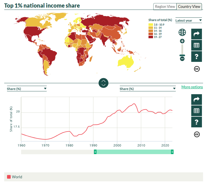Image resolution: width=207 pixels, height=185 pixels.
Task: Select Australia on the world map
Action: tap(125, 62)
